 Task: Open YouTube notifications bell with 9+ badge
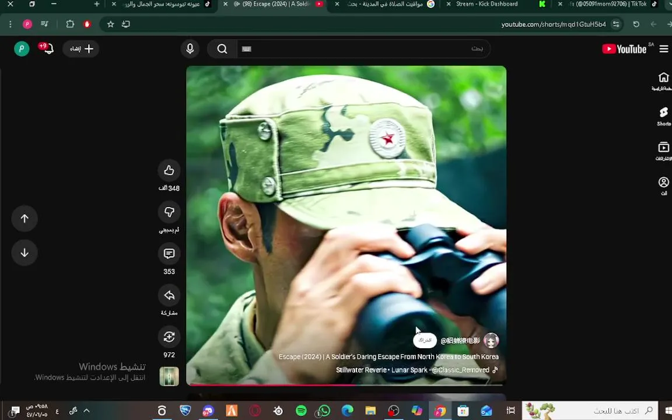click(x=48, y=48)
